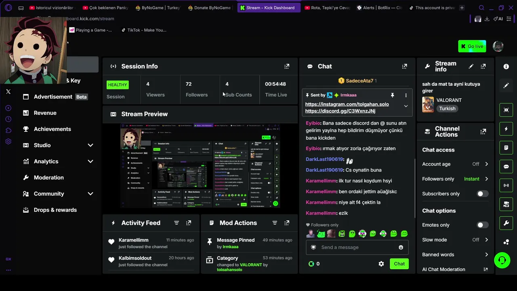Click the Send a message input field

pyautogui.click(x=357, y=247)
